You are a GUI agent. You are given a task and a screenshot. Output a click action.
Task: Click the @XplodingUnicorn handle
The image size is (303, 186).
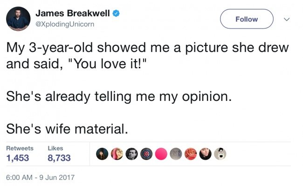click(65, 24)
